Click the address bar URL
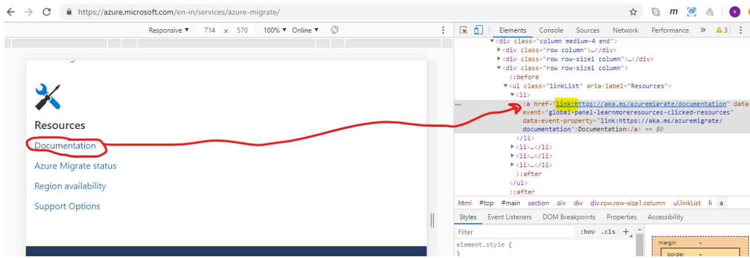750x258 pixels. point(178,12)
